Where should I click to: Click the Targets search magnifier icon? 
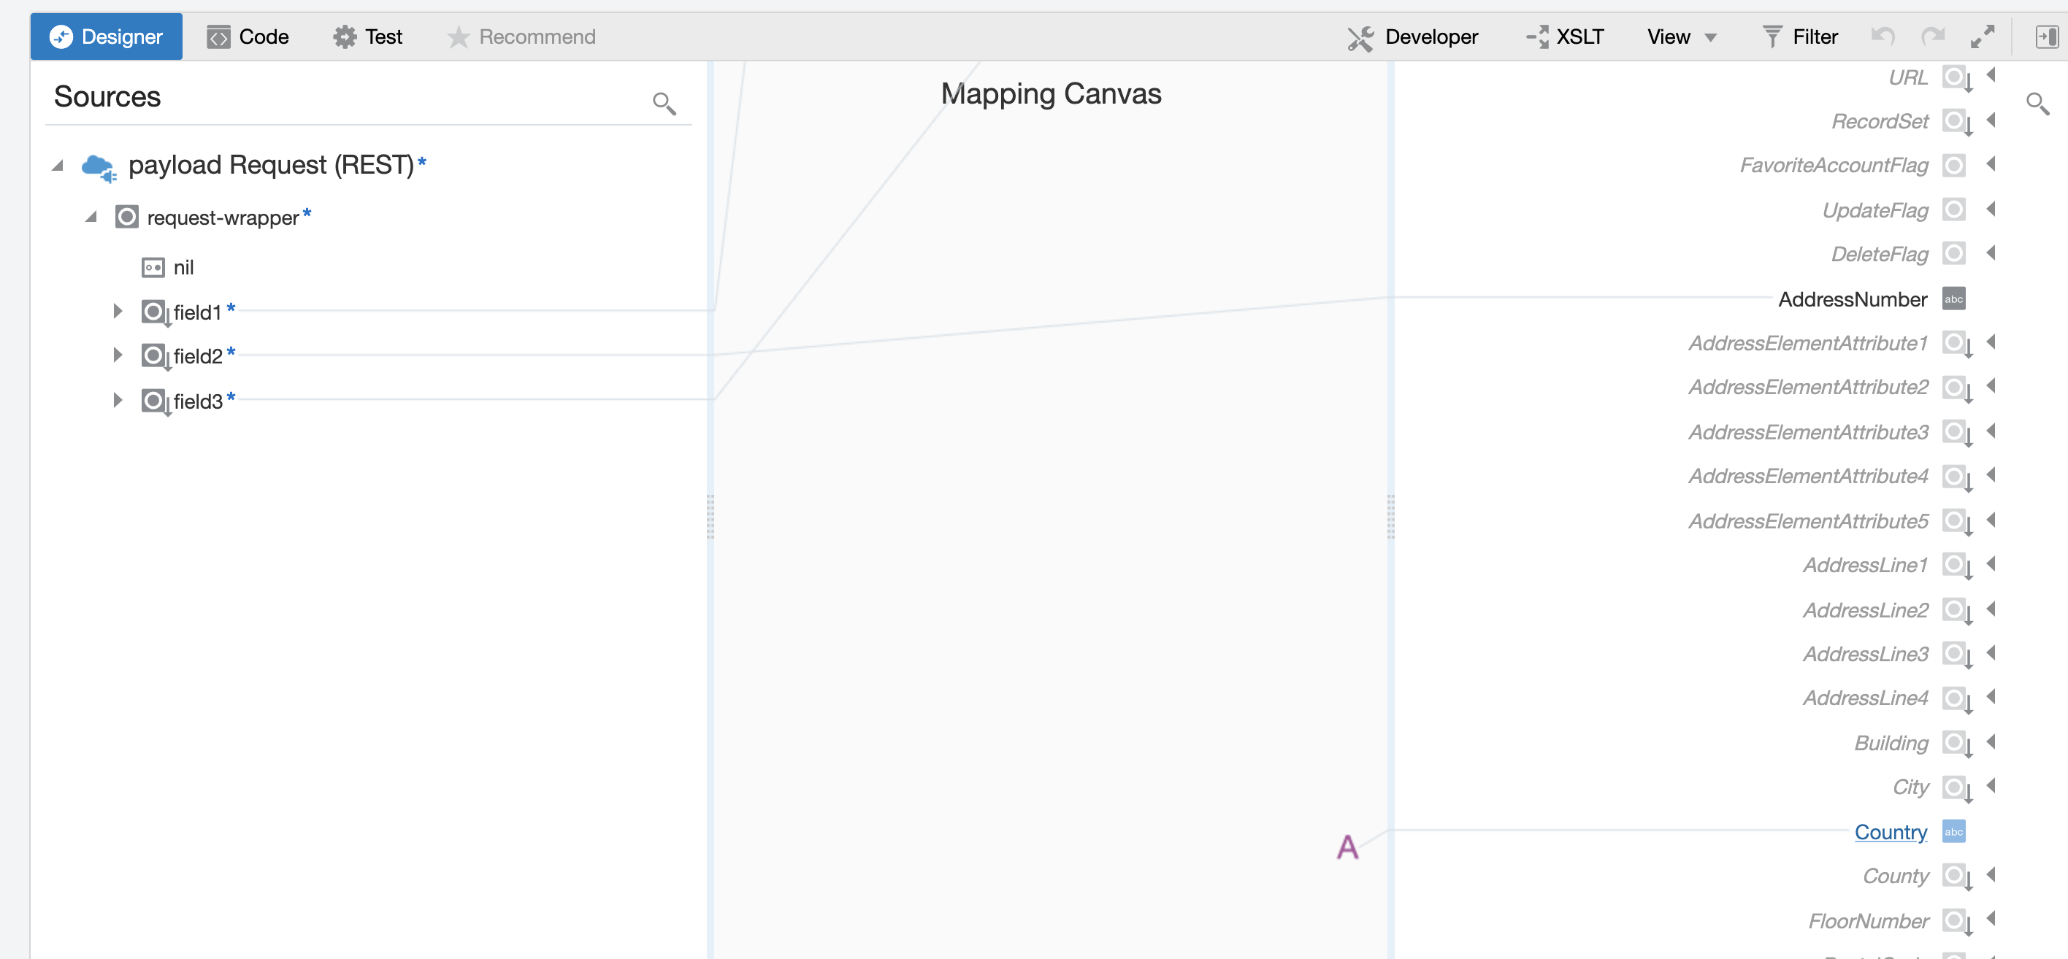tap(2037, 103)
